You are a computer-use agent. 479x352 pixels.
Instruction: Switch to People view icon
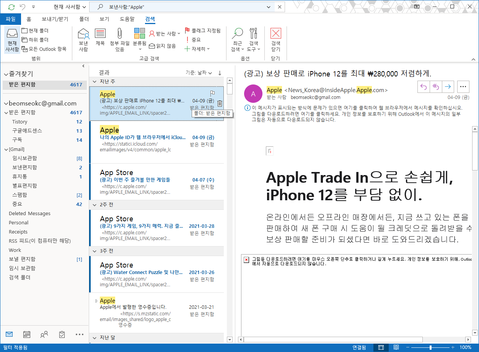[44, 334]
